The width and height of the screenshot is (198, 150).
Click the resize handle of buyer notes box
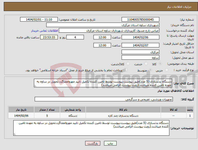pos(15,134)
